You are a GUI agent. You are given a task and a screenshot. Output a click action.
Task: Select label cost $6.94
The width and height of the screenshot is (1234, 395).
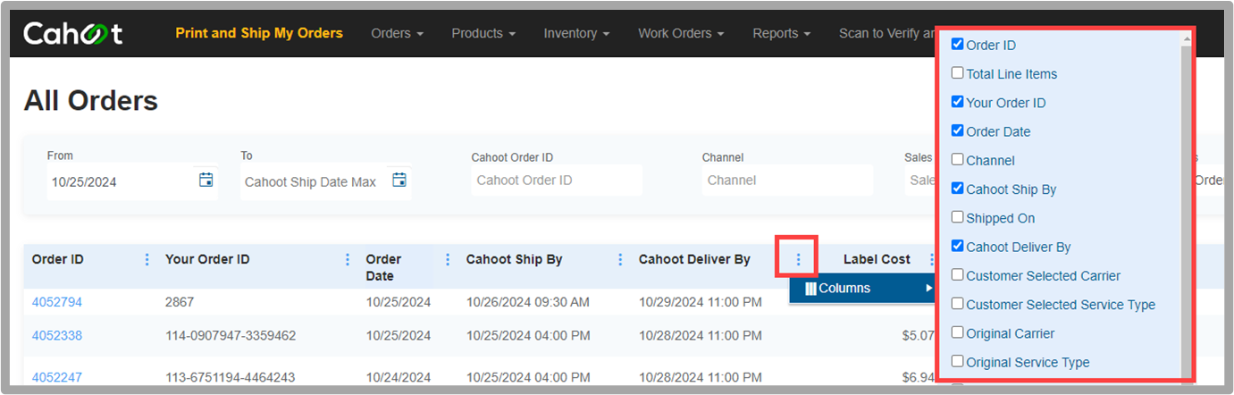click(x=919, y=377)
